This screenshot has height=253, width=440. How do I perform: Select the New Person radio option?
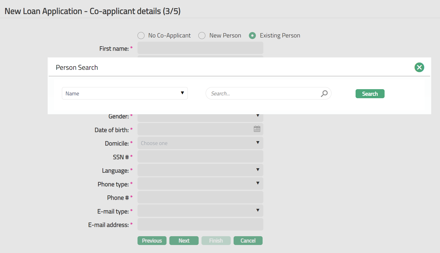(202, 36)
